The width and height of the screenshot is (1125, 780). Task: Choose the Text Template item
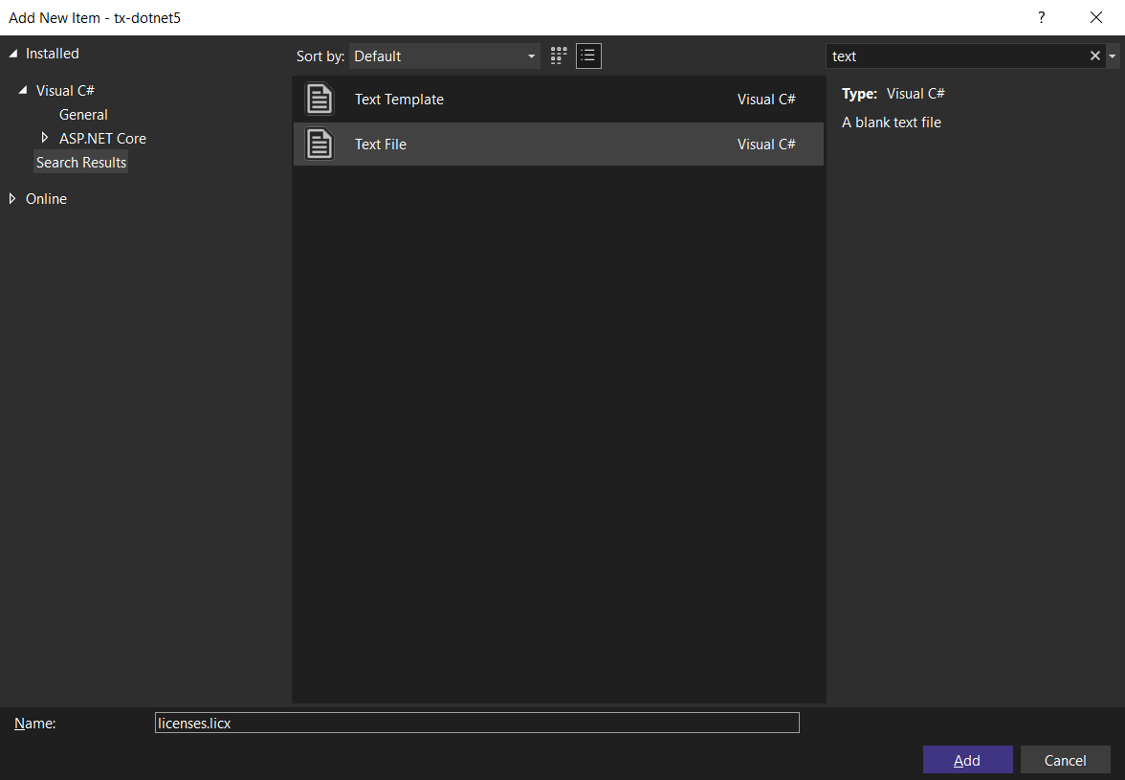tap(559, 99)
